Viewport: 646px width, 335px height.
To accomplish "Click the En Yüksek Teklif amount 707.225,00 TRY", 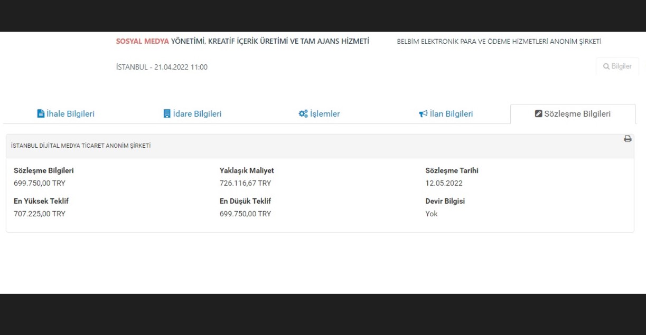I will point(40,214).
